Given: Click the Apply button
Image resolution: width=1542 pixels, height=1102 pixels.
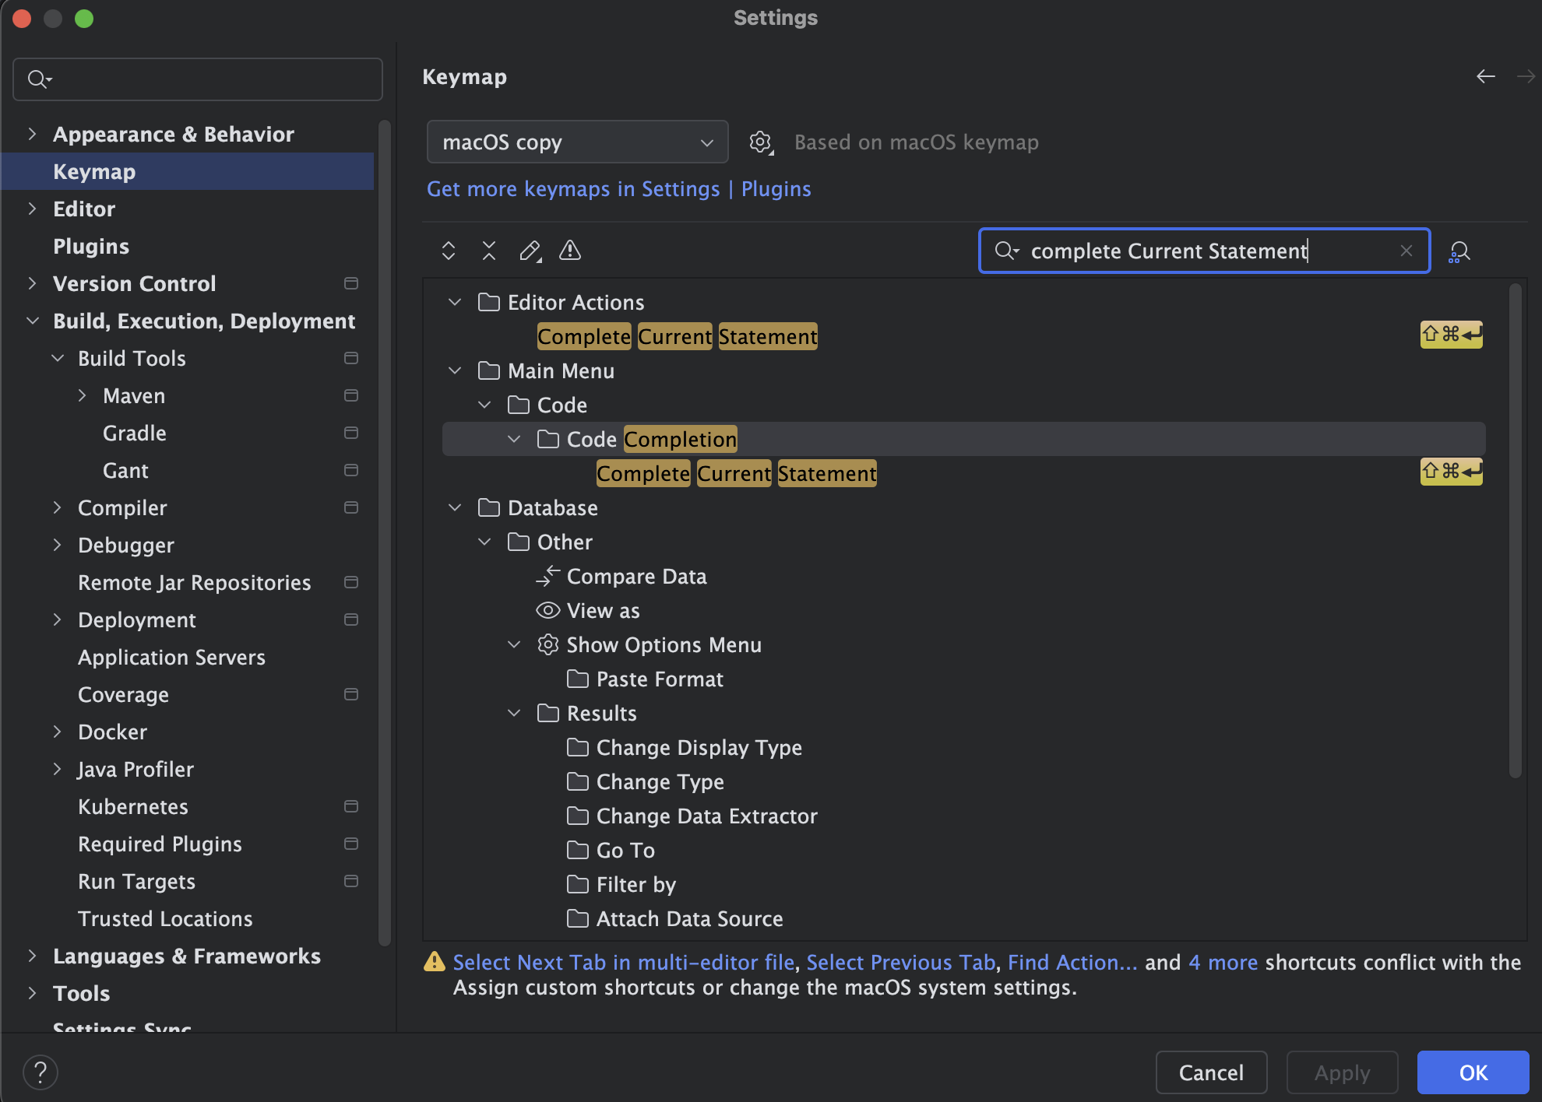Looking at the screenshot, I should pos(1342,1072).
